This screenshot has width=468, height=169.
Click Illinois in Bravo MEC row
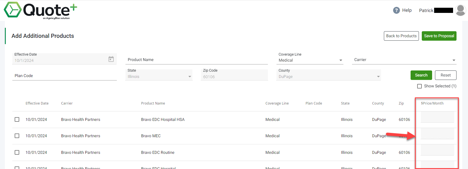point(347,136)
